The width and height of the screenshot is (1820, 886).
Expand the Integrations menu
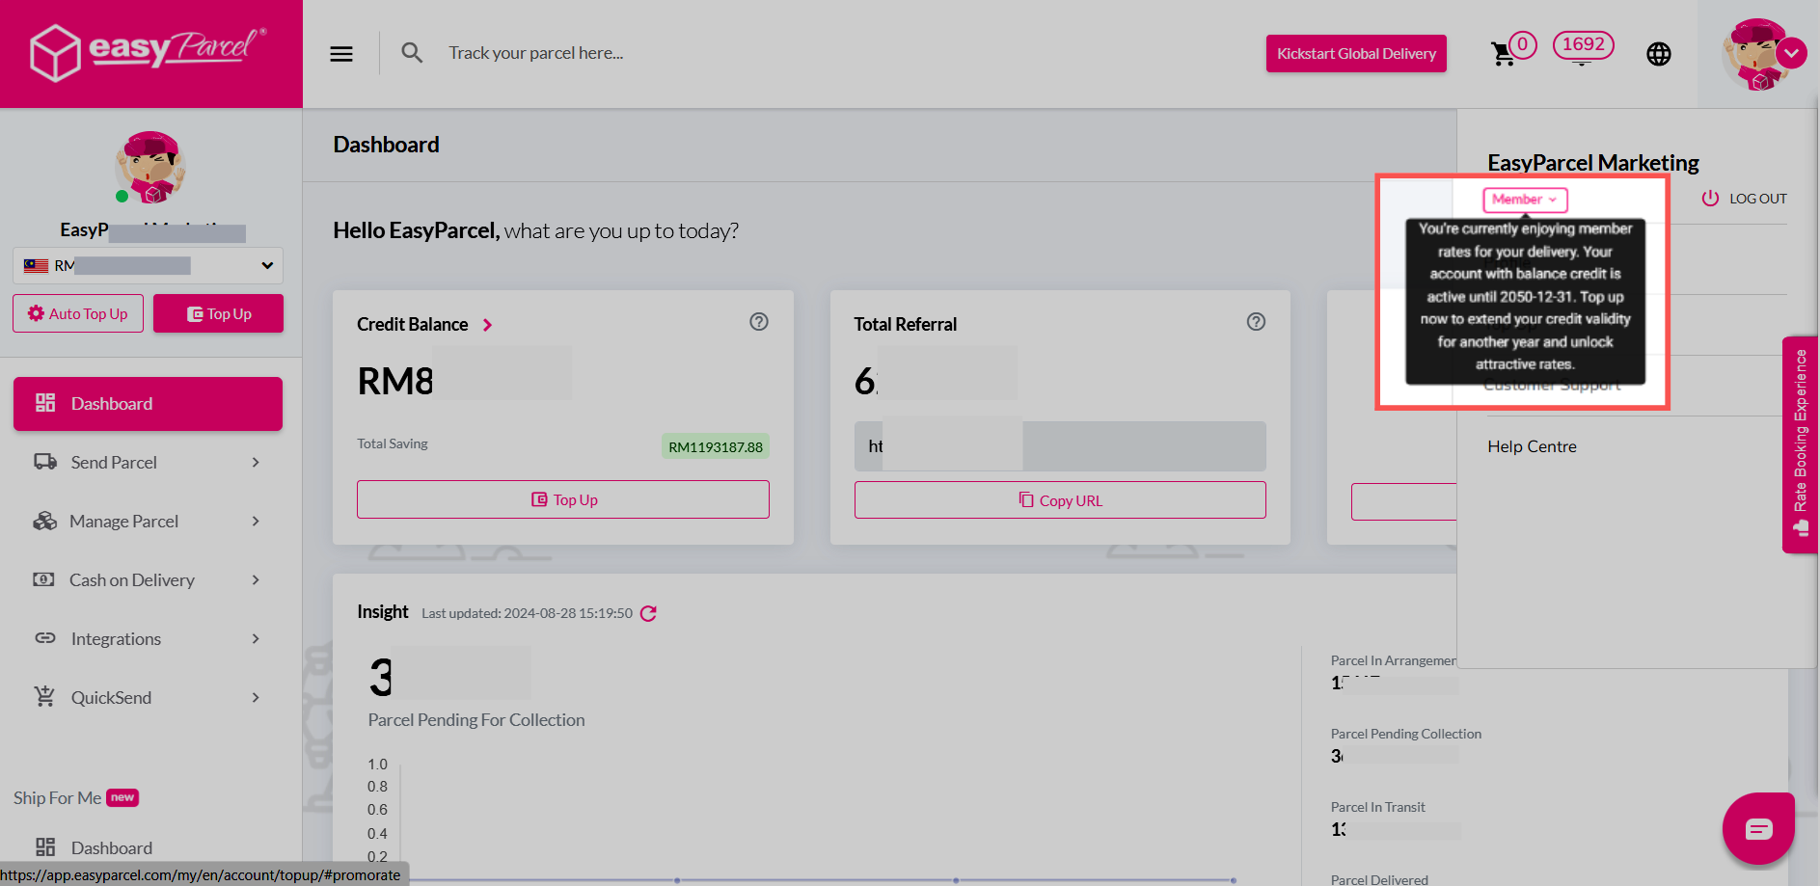point(148,639)
